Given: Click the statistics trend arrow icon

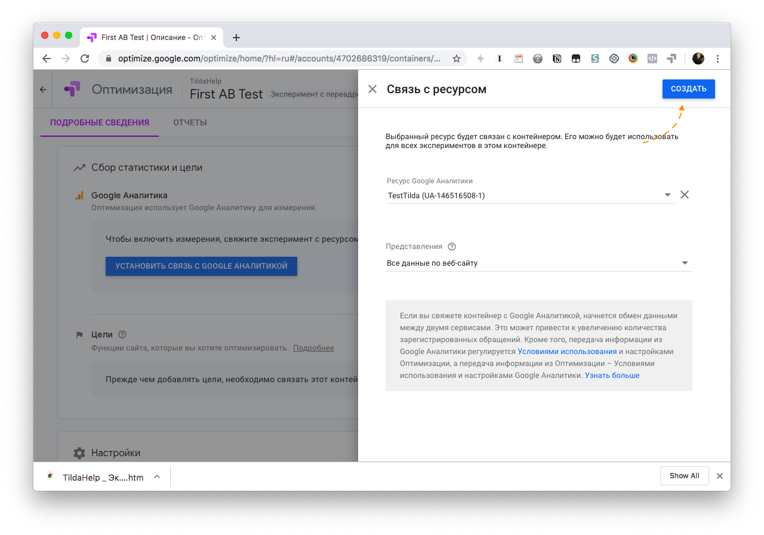Looking at the screenshot, I should [79, 168].
